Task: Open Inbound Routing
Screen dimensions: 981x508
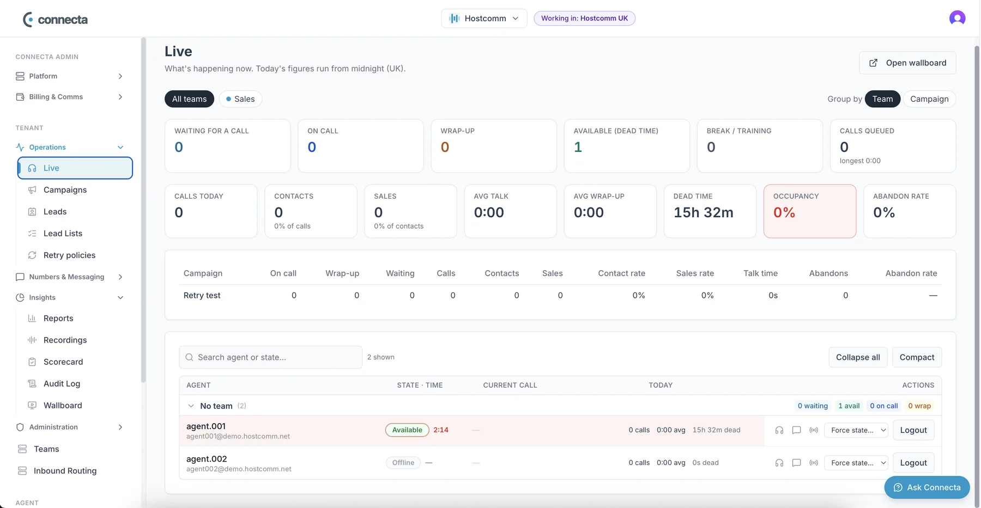Action: tap(70, 471)
